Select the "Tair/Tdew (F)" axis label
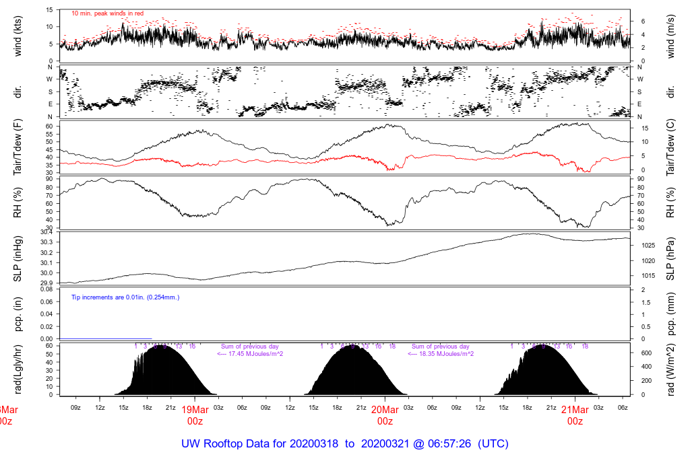 18,147
